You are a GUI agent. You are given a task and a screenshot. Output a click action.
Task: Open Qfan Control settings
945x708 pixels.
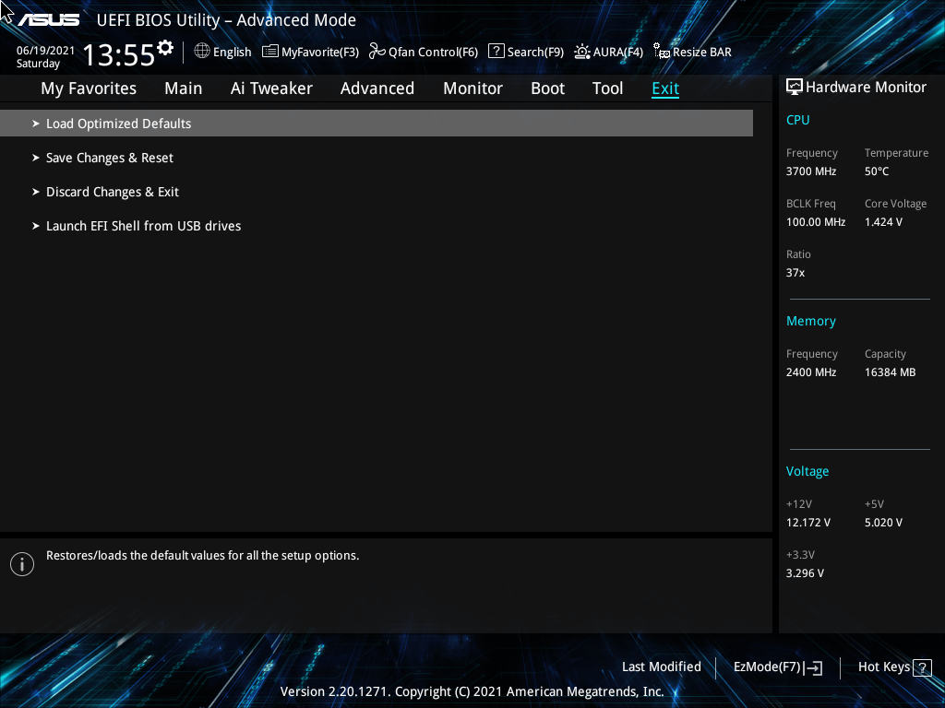click(423, 52)
